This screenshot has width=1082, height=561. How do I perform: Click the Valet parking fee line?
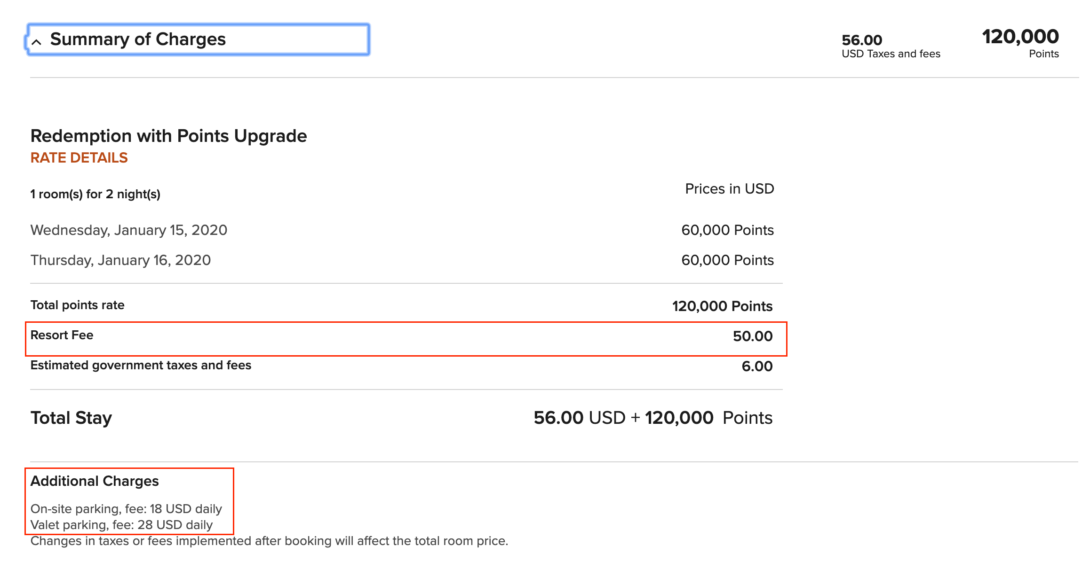click(x=121, y=525)
